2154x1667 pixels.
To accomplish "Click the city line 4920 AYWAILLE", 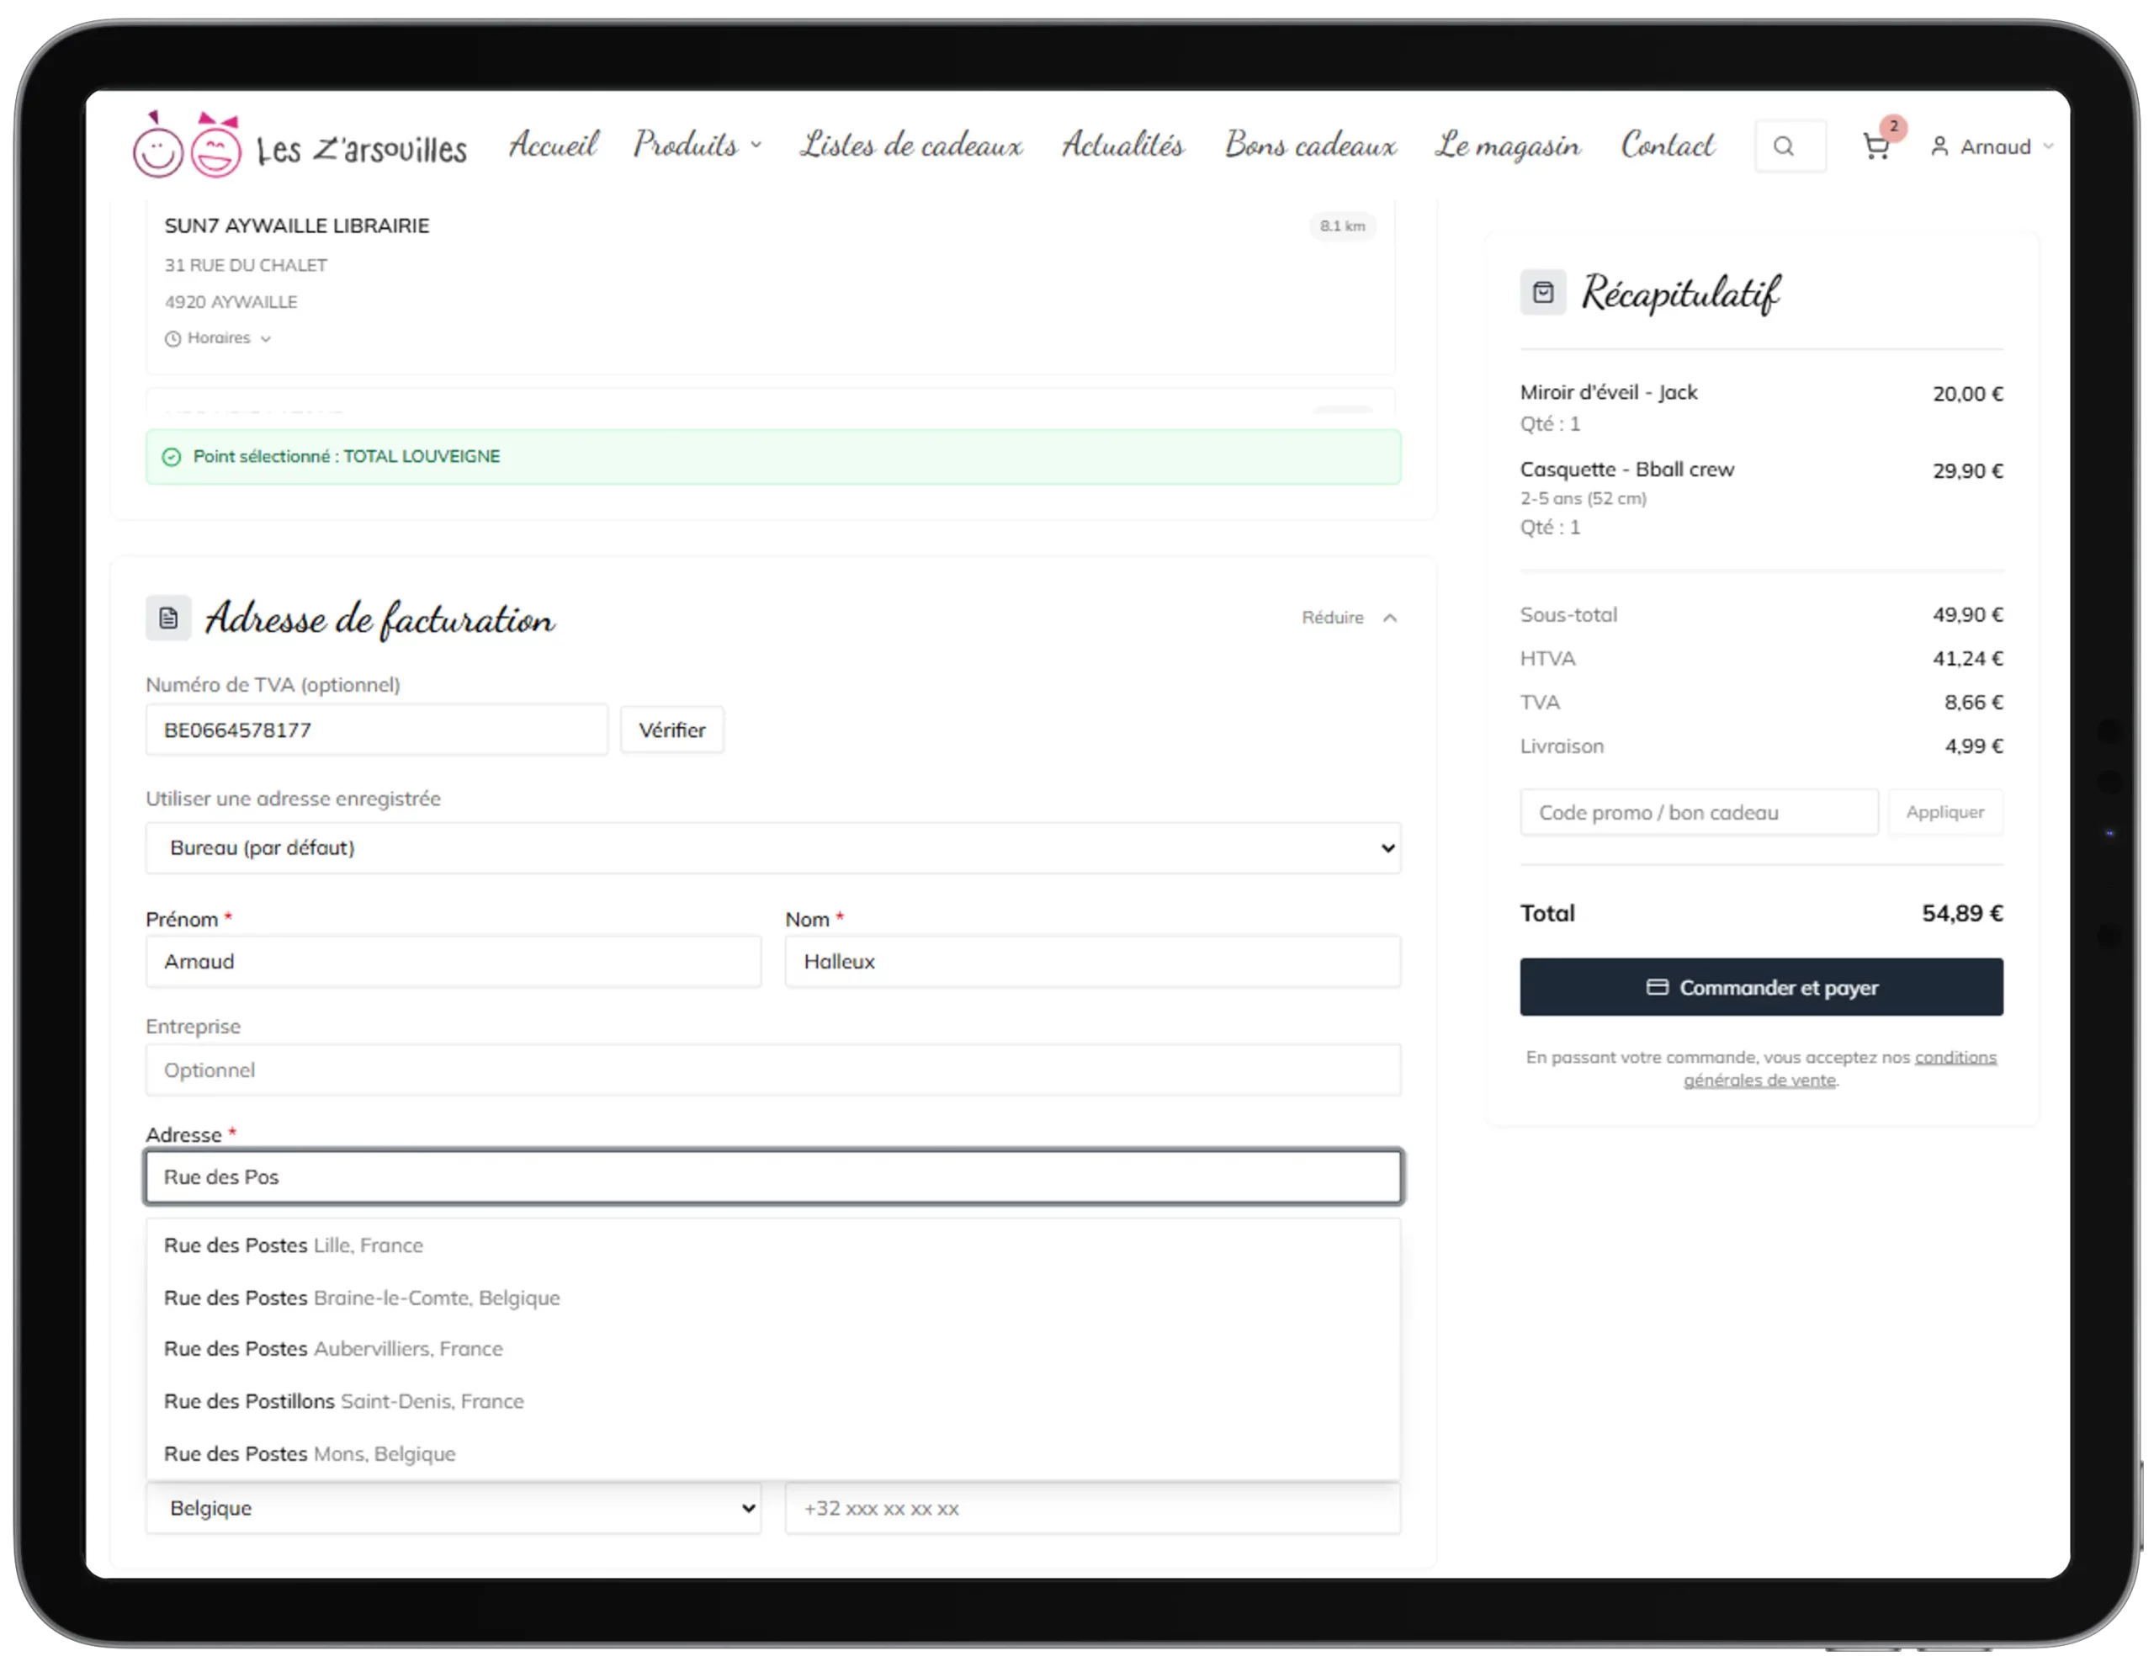I will pos(231,302).
